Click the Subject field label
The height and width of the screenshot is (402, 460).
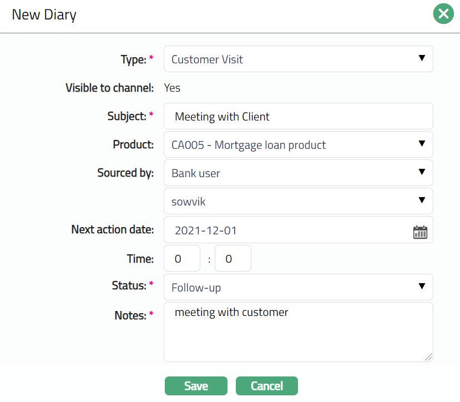127,117
